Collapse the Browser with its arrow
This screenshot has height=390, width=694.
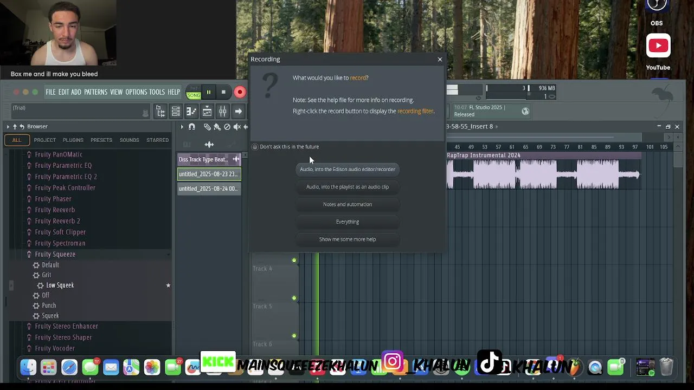(8, 126)
